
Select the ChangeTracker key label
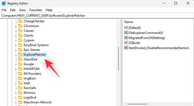tap(34, 21)
